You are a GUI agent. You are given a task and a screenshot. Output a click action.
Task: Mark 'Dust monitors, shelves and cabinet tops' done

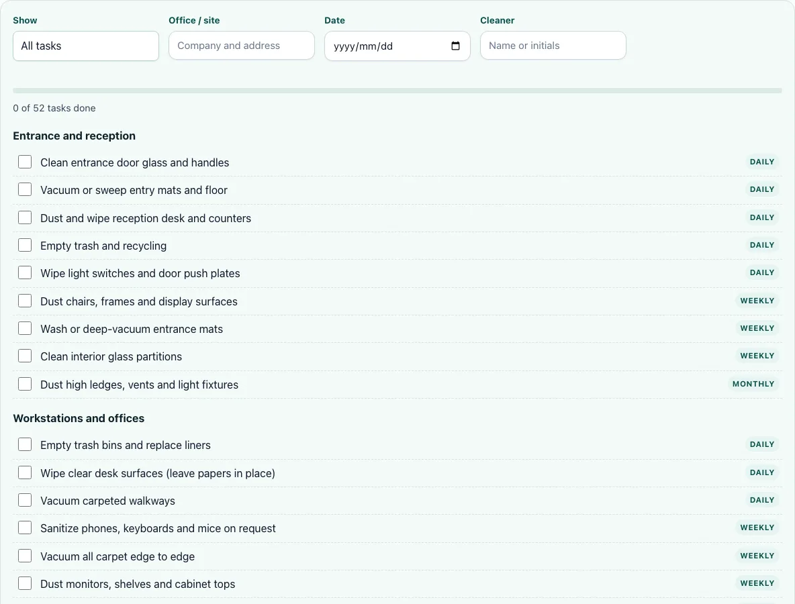[x=25, y=584]
